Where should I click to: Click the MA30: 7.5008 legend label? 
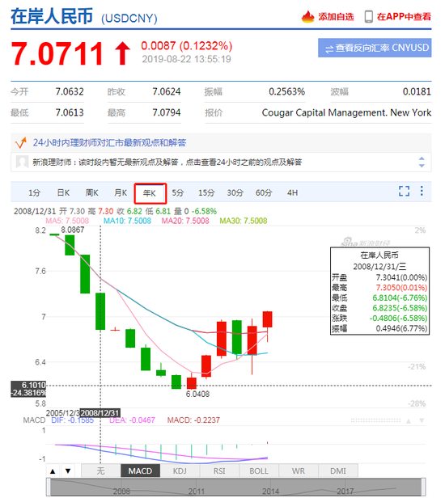pyautogui.click(x=244, y=221)
